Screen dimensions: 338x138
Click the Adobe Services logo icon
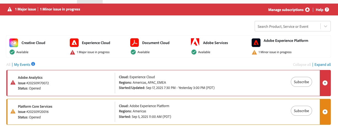pos(195,43)
